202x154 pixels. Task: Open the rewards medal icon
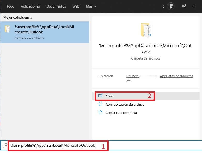click(171, 6)
